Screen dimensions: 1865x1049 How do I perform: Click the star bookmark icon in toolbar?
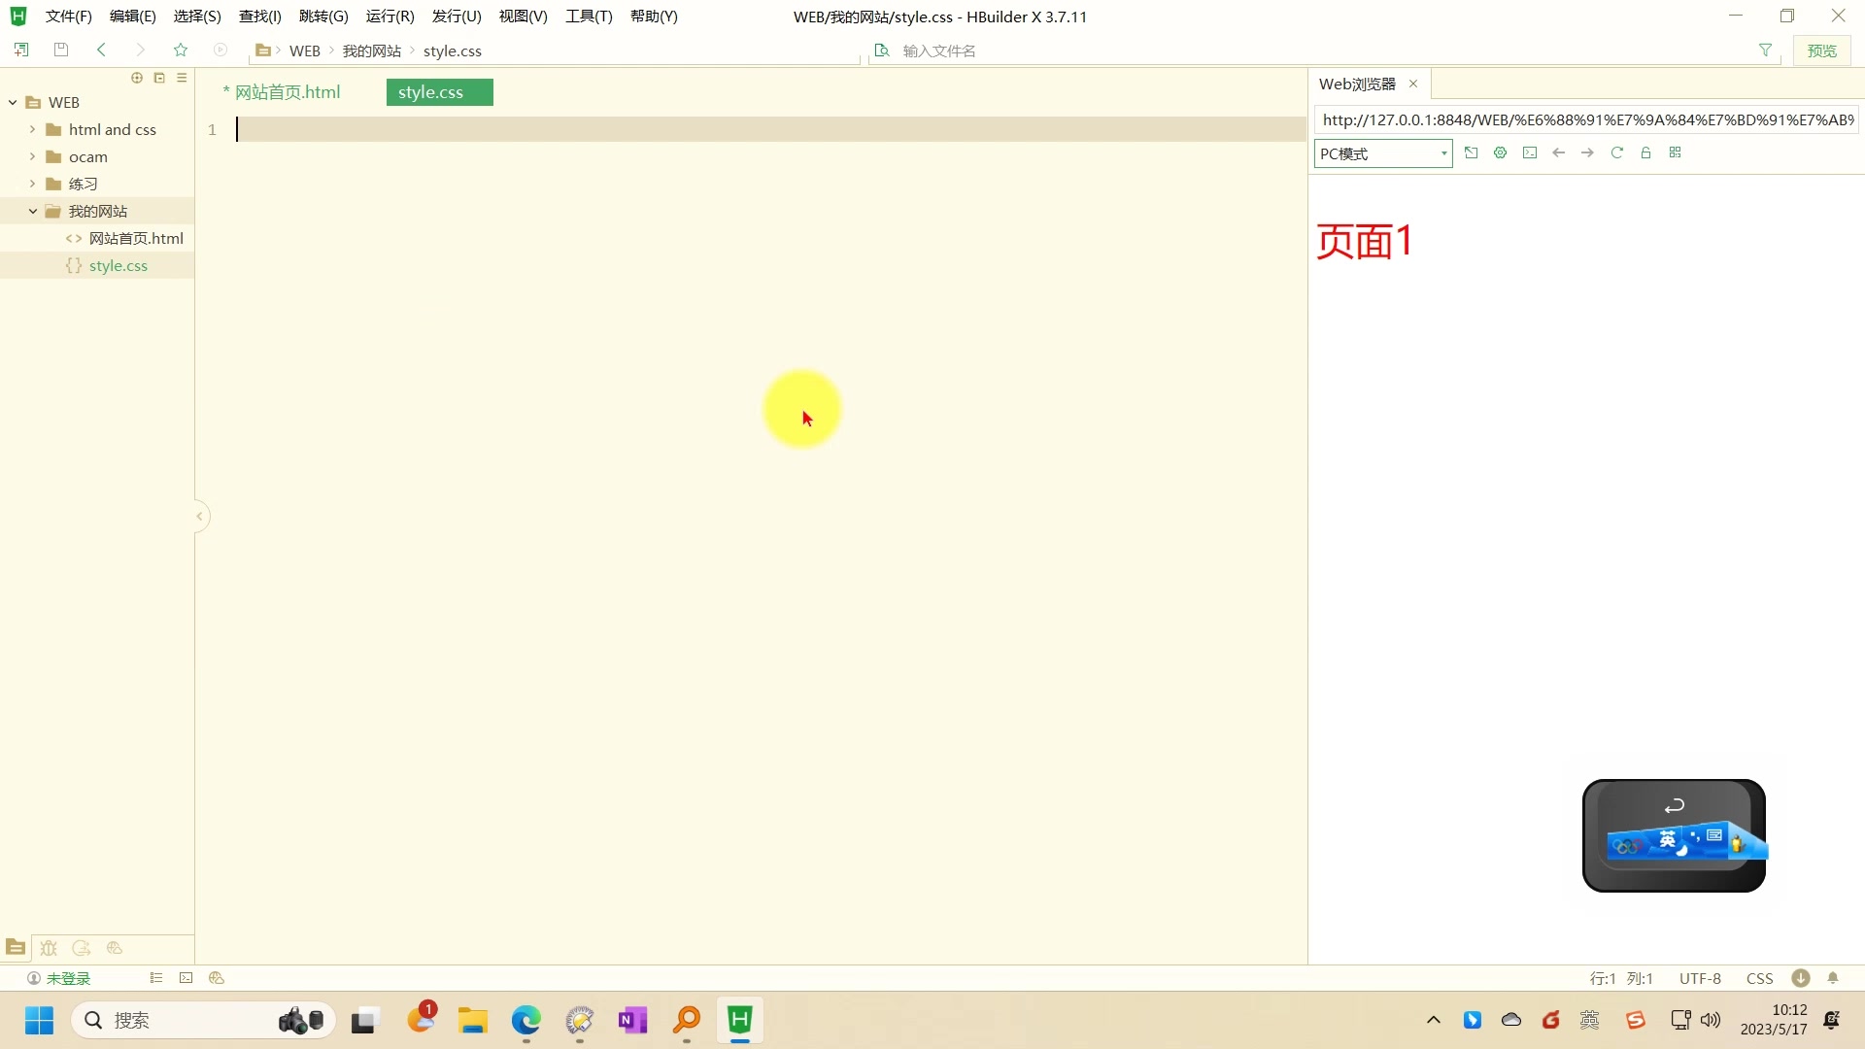tap(181, 51)
